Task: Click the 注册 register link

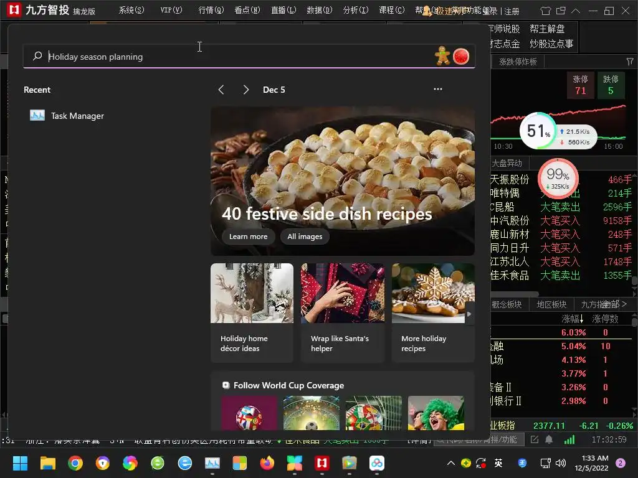Action: tap(512, 11)
